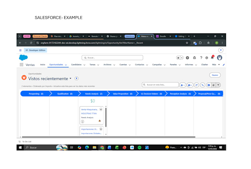This screenshot has width=251, height=169.
Task: Open the Venta-Maquinaria opportunity link
Action: click(x=89, y=110)
